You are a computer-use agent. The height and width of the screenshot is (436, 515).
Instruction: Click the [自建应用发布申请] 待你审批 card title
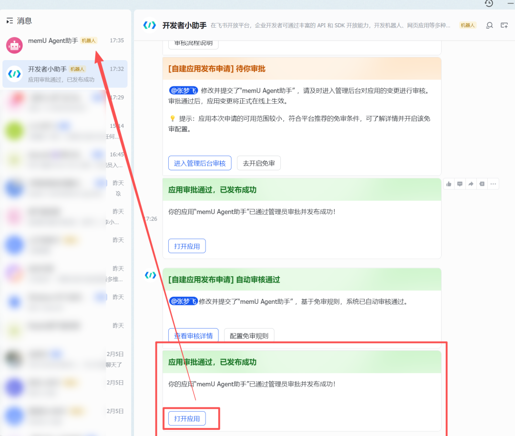[x=217, y=69]
